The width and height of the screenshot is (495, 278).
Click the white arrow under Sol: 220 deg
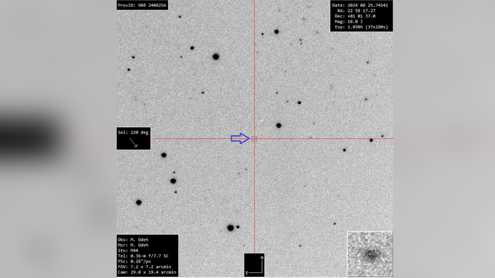tap(134, 142)
